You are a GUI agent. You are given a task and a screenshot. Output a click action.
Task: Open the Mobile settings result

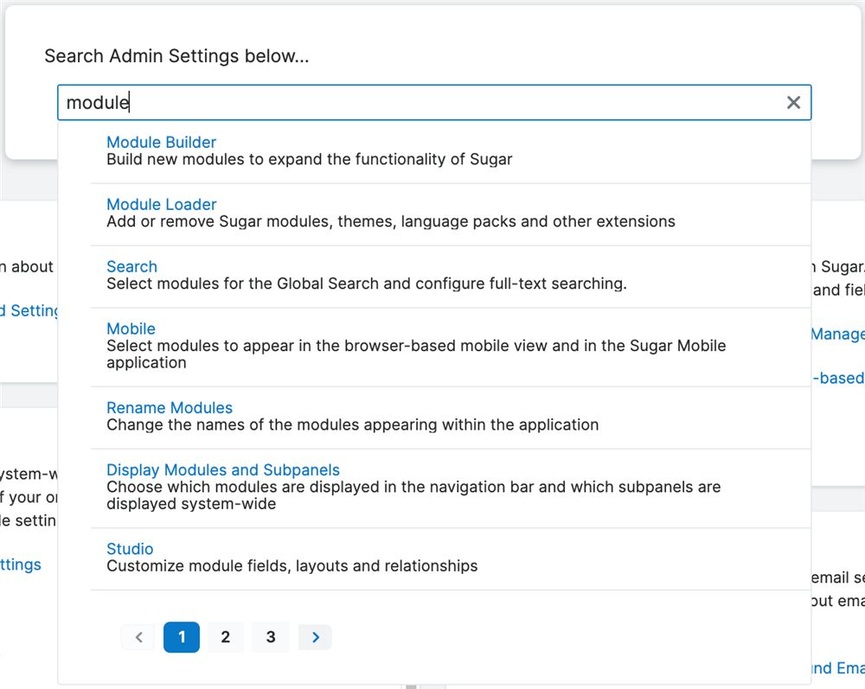click(x=131, y=329)
